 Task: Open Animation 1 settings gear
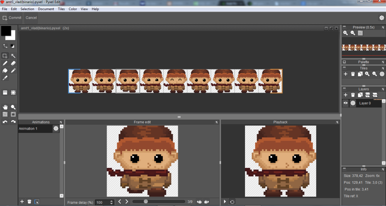(56, 129)
